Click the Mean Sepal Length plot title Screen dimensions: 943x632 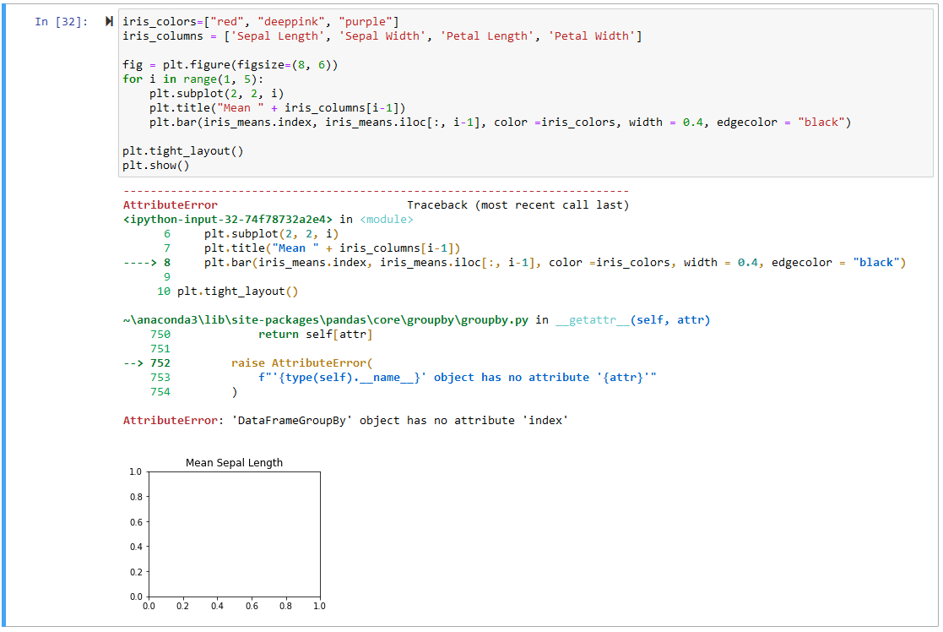point(234,462)
